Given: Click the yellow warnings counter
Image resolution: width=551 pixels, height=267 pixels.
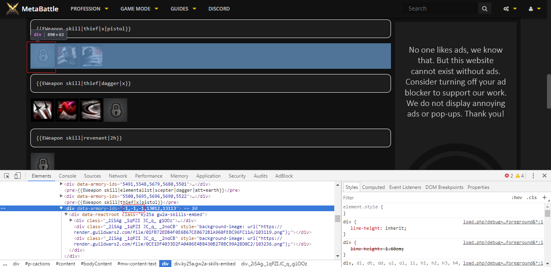Looking at the screenshot, I should click(520, 176).
